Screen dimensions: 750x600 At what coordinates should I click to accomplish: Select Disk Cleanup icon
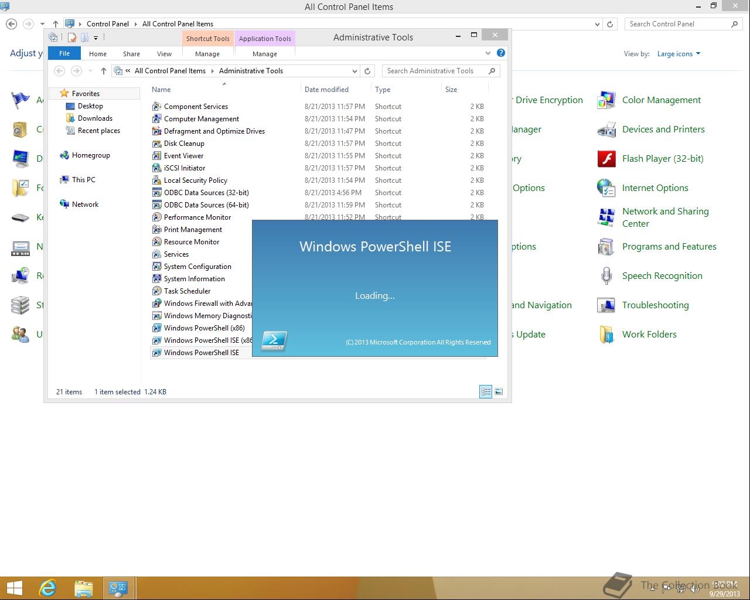(x=156, y=144)
